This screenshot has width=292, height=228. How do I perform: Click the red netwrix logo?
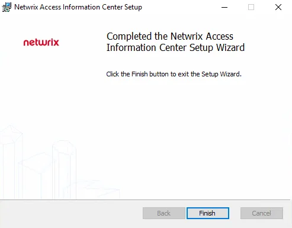tap(41, 42)
